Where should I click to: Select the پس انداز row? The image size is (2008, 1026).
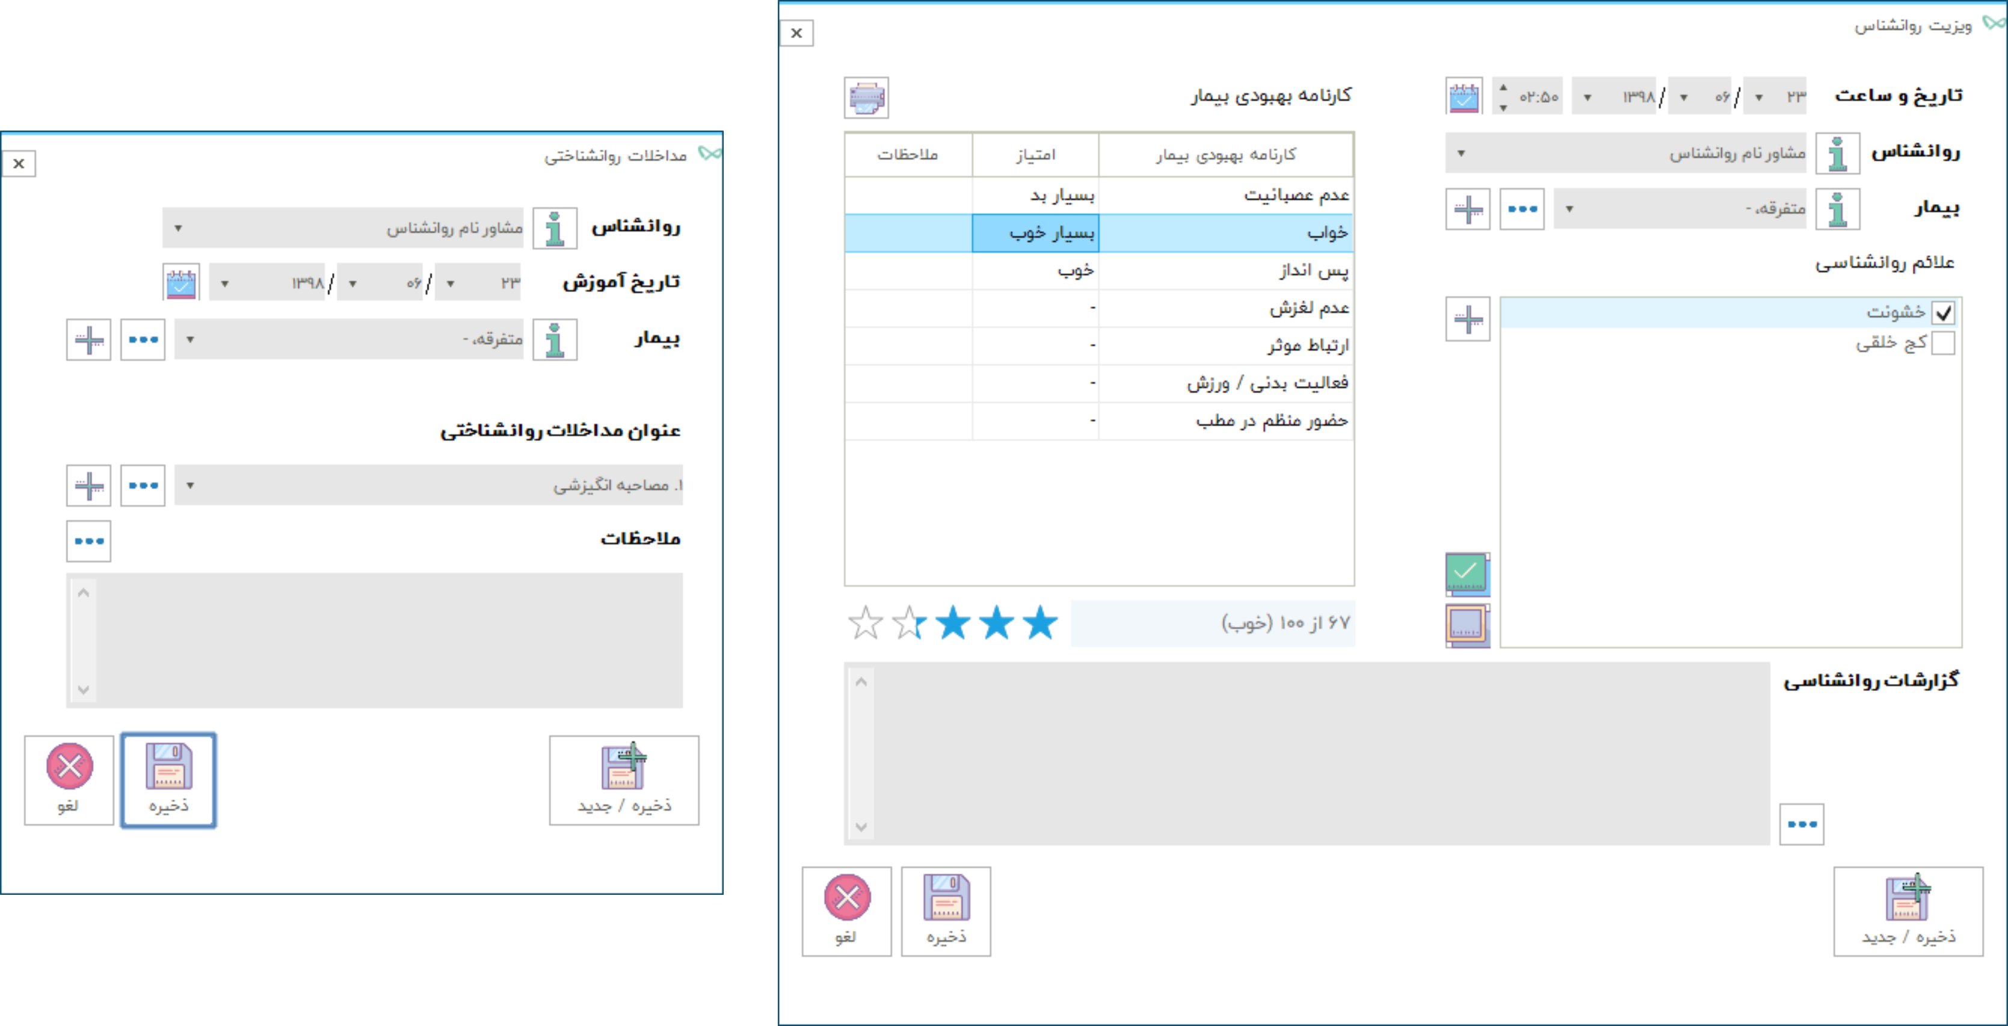point(1099,271)
